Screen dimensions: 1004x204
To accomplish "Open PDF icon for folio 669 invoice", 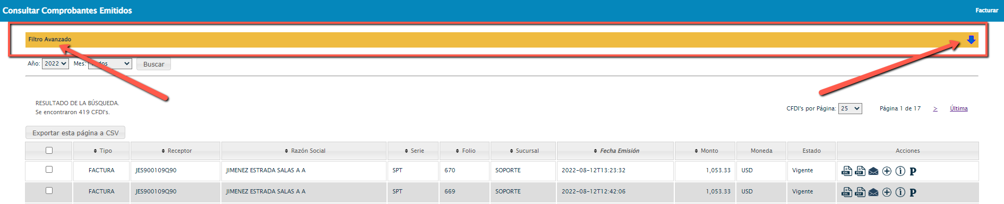I will click(x=860, y=192).
